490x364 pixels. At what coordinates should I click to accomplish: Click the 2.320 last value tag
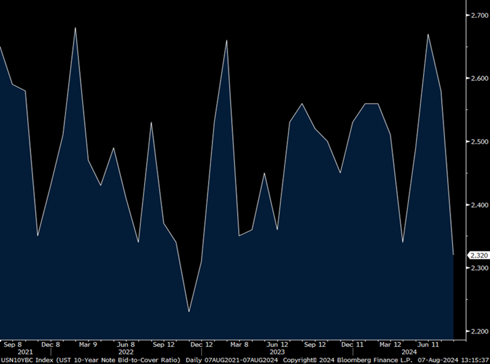479,255
